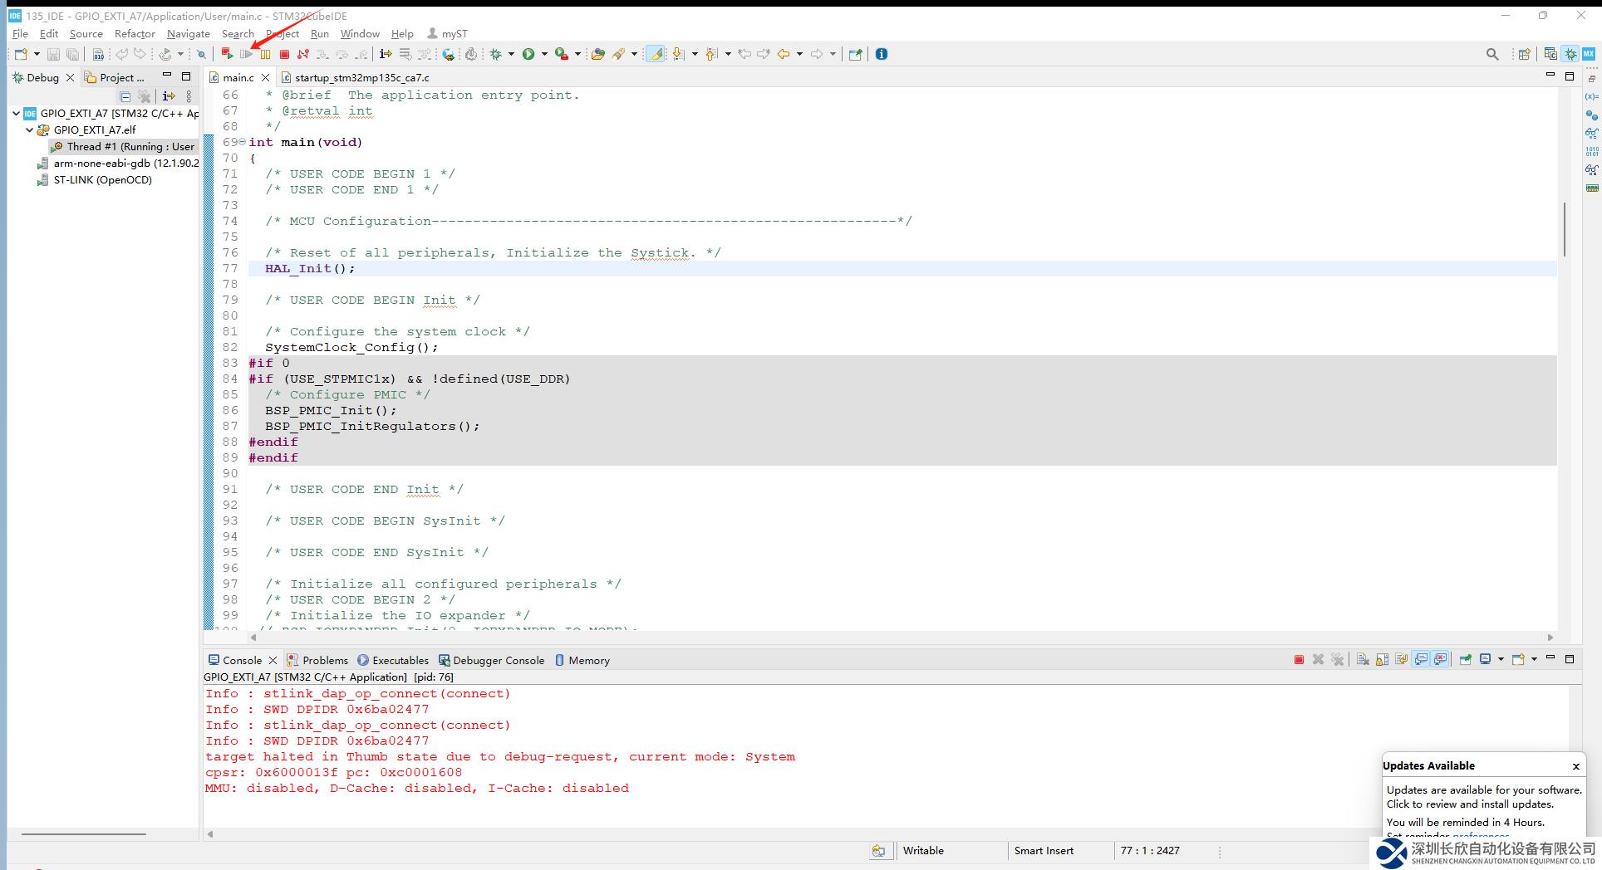Select ST-LINK (OpenOCD) in debug tree

(102, 180)
